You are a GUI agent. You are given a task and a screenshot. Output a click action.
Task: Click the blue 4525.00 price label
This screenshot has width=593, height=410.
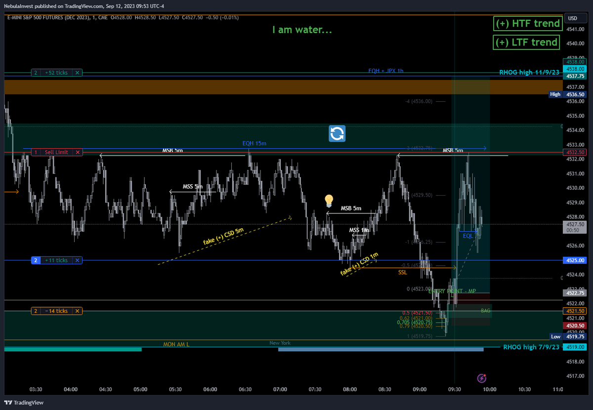coord(576,260)
